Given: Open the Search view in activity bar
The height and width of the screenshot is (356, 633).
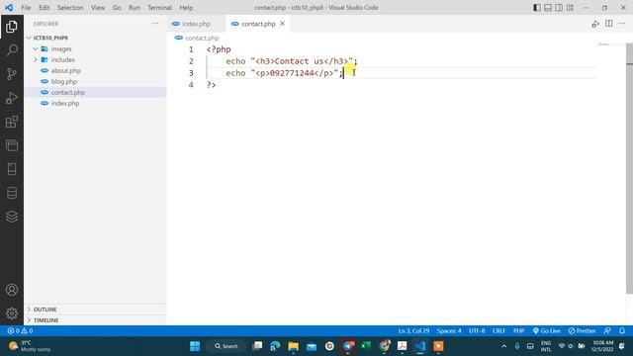Looking at the screenshot, I should coord(12,50).
